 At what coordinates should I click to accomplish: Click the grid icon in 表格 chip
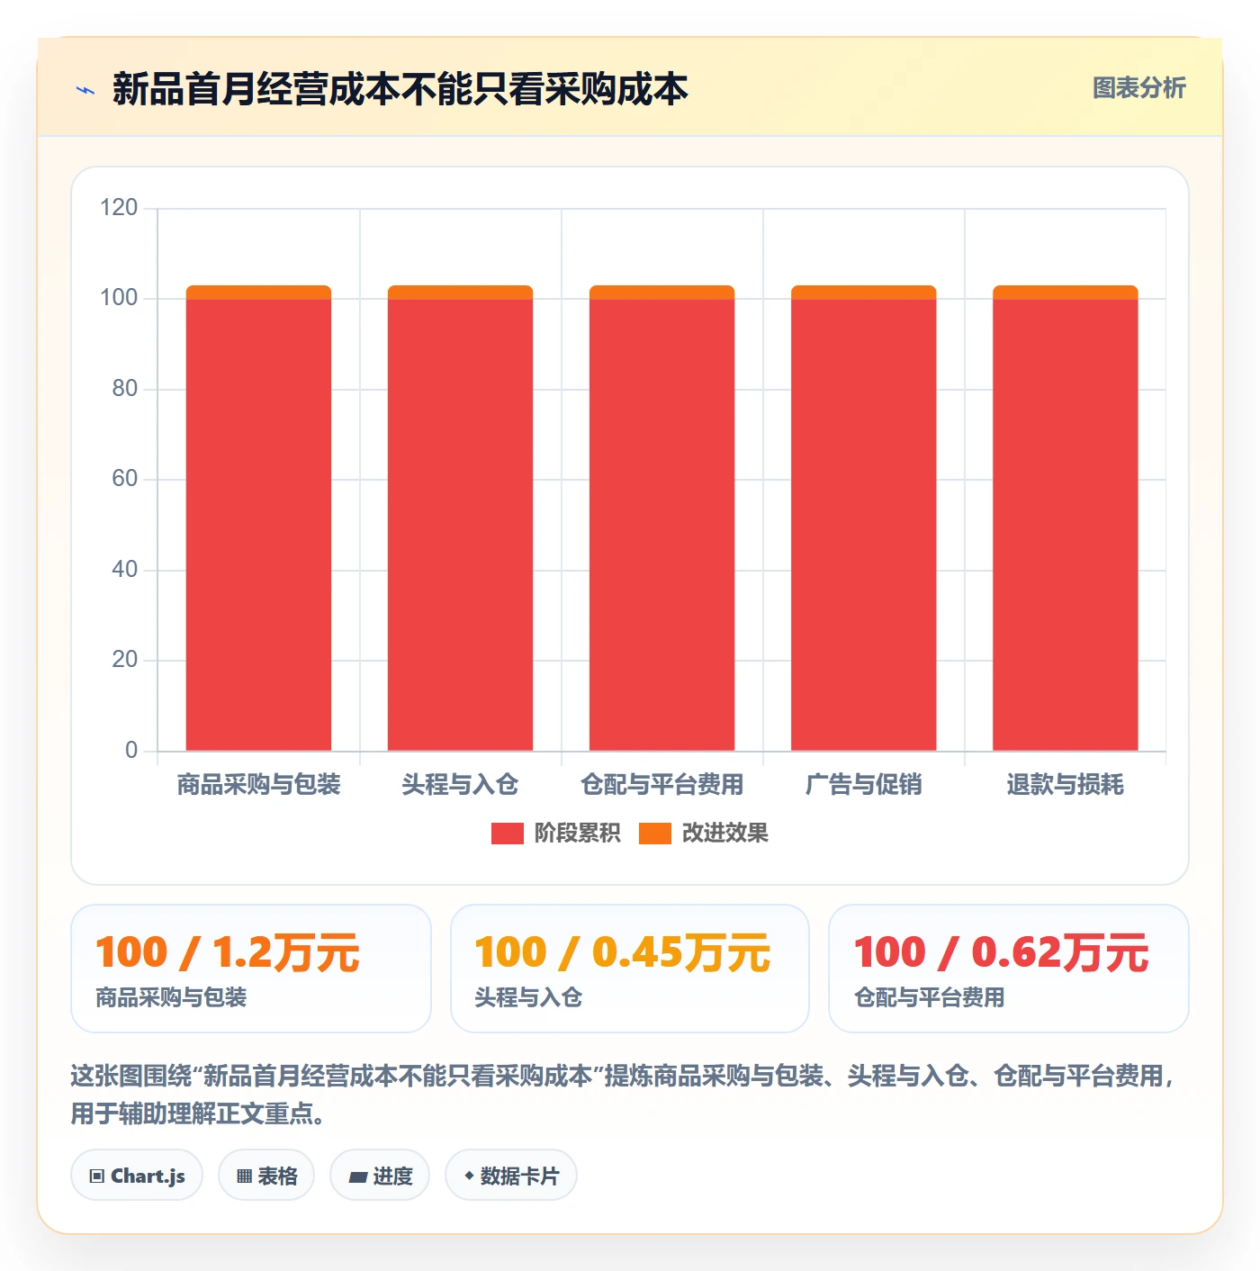[x=244, y=1176]
